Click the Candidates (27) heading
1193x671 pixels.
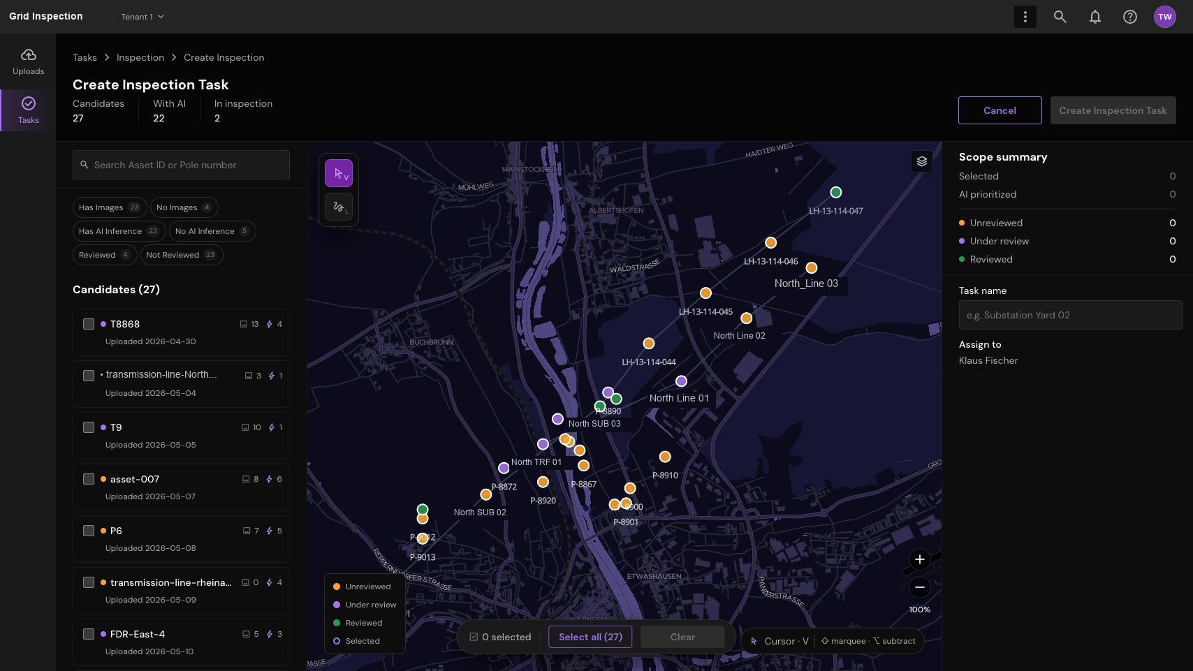click(x=116, y=289)
